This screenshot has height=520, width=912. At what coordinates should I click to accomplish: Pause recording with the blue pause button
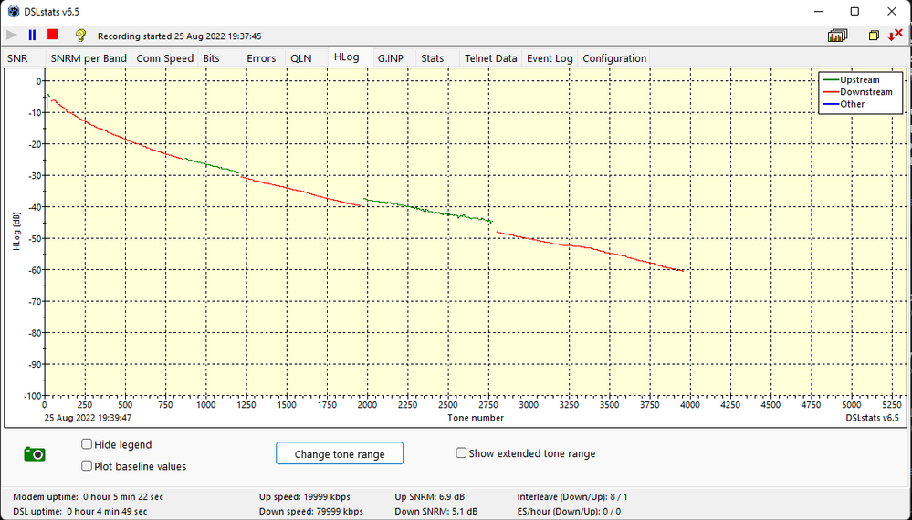[x=32, y=36]
